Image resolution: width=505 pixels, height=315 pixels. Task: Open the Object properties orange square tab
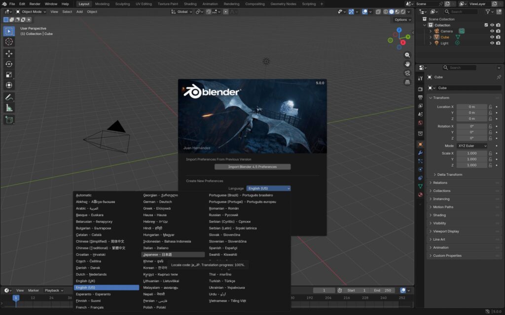point(420,144)
